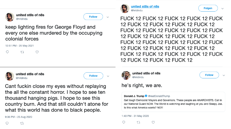Screen dimensions: 231x129
Task: Follow the author of the 25 May 2021 tweet
Action: pos(93,17)
